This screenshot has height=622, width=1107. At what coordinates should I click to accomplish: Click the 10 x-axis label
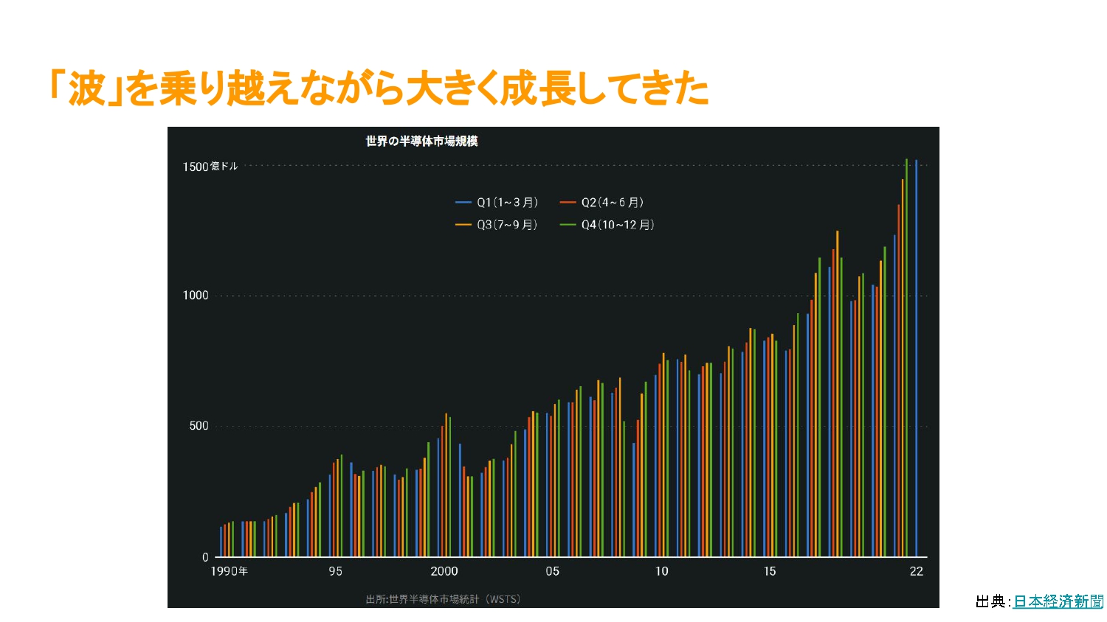pyautogui.click(x=662, y=571)
